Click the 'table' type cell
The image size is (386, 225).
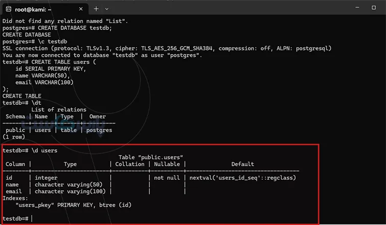coord(69,130)
